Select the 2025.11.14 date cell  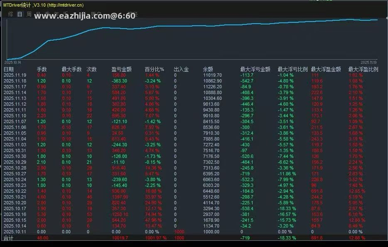(15, 92)
